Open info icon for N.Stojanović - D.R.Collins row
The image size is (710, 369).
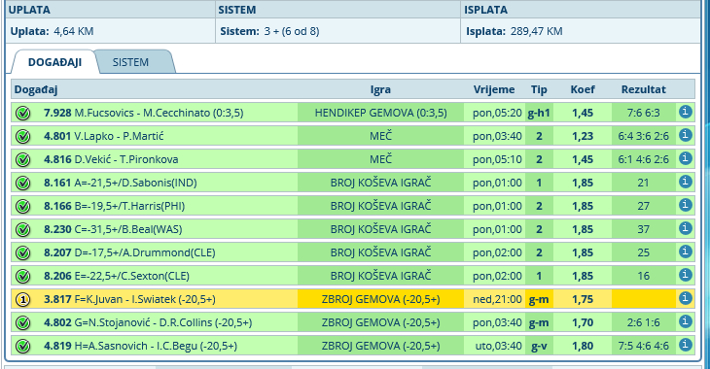(685, 321)
